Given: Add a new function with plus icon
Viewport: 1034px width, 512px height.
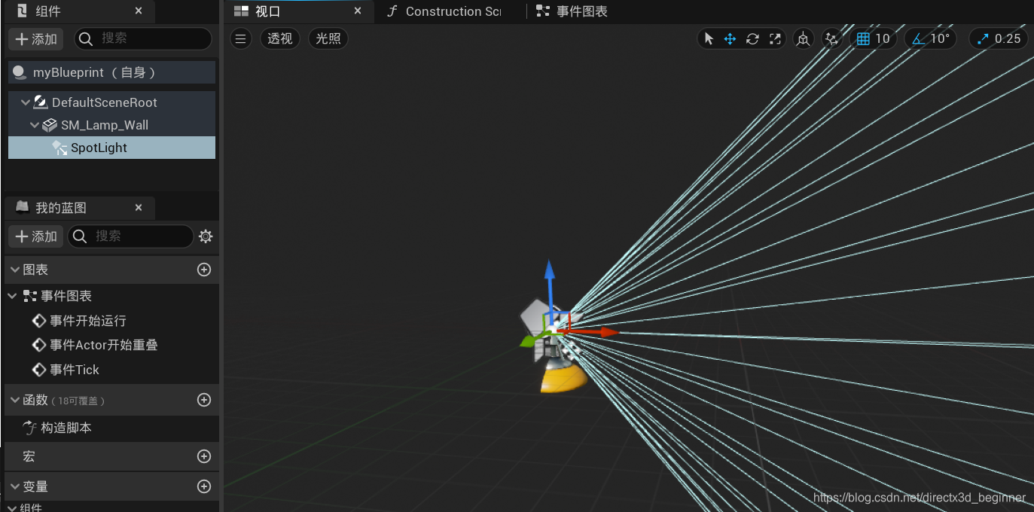Looking at the screenshot, I should (204, 400).
